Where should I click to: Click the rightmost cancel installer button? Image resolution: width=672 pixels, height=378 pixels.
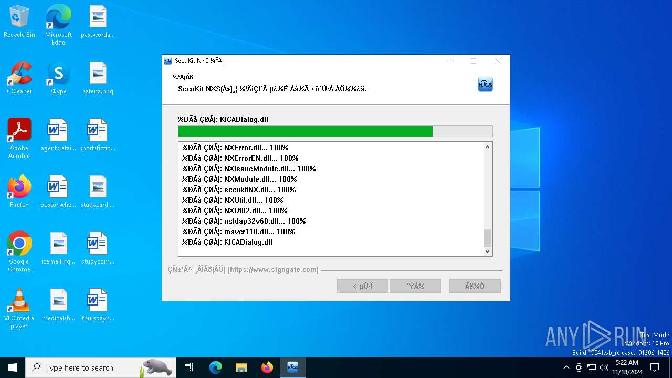pyautogui.click(x=475, y=286)
